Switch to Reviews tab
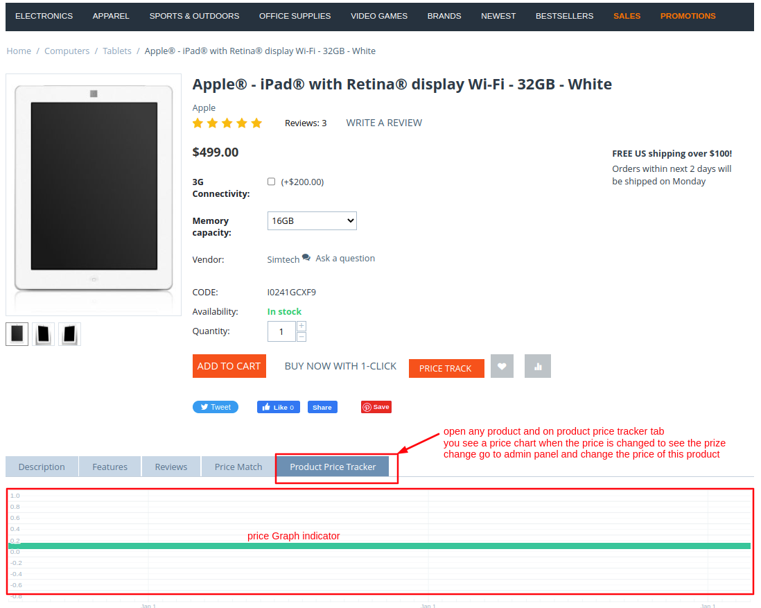Viewport: 761px width, 608px height. click(x=170, y=467)
